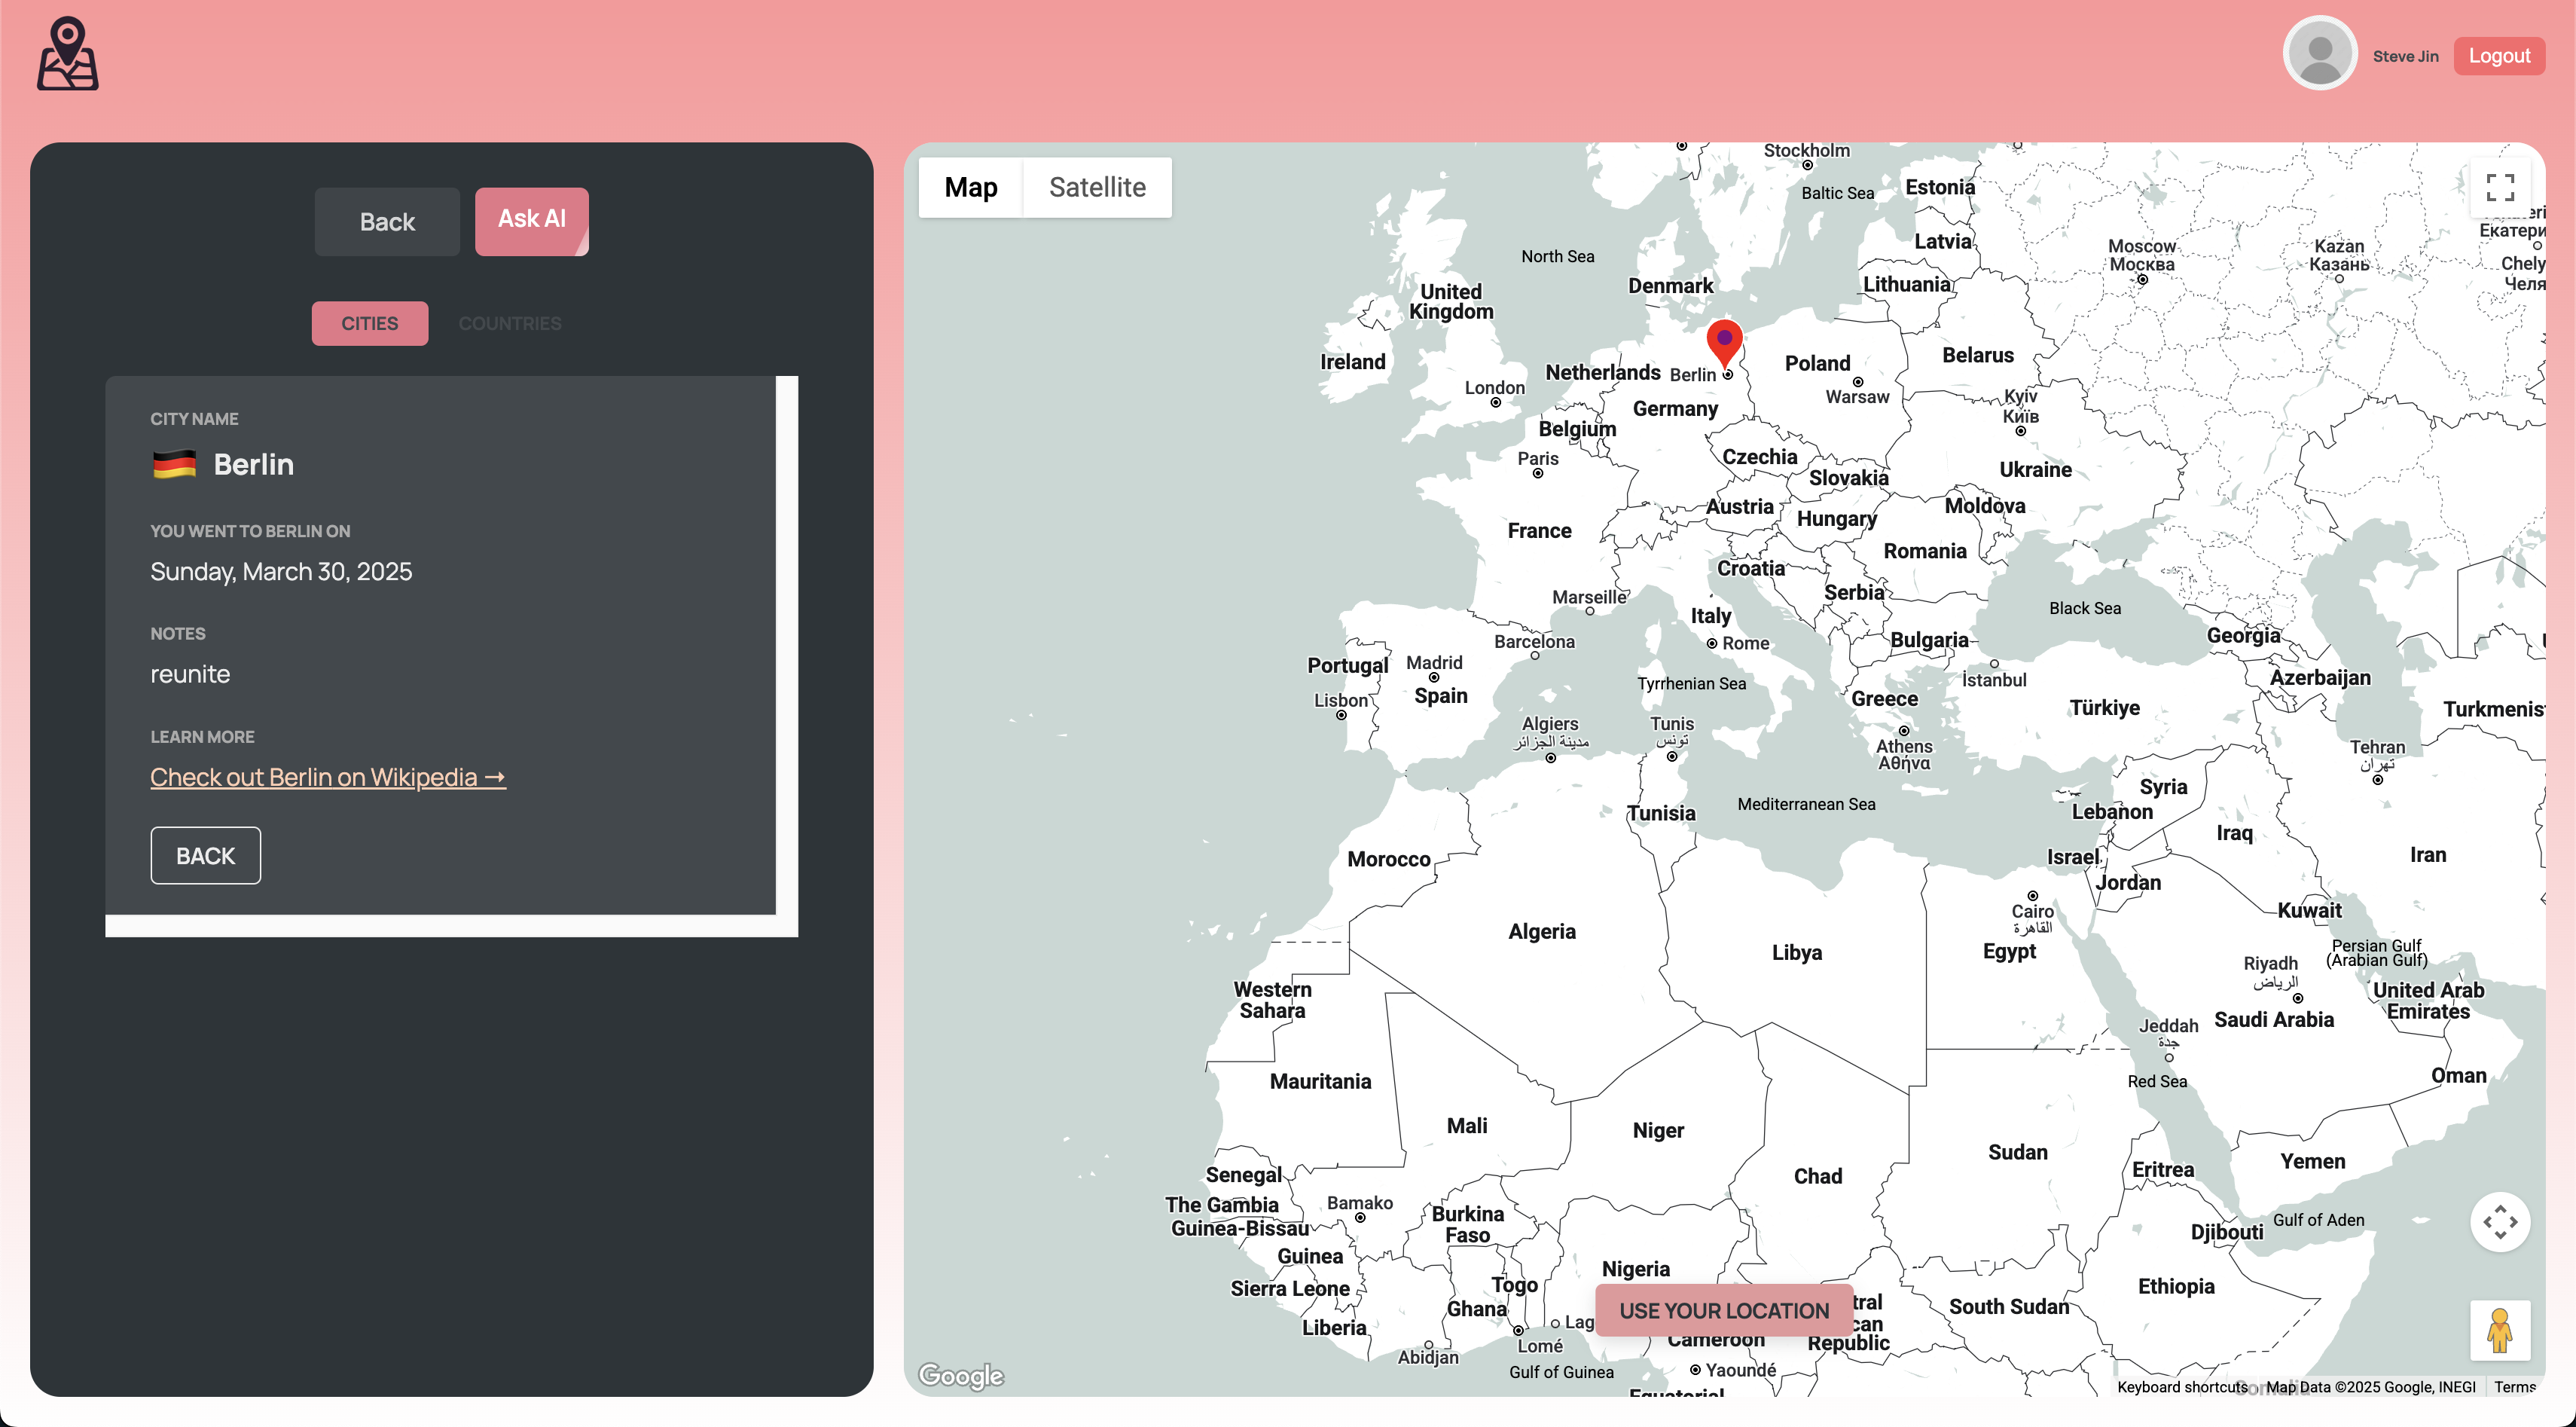Image resolution: width=2576 pixels, height=1427 pixels.
Task: Open the map camera controls
Action: point(2500,1221)
